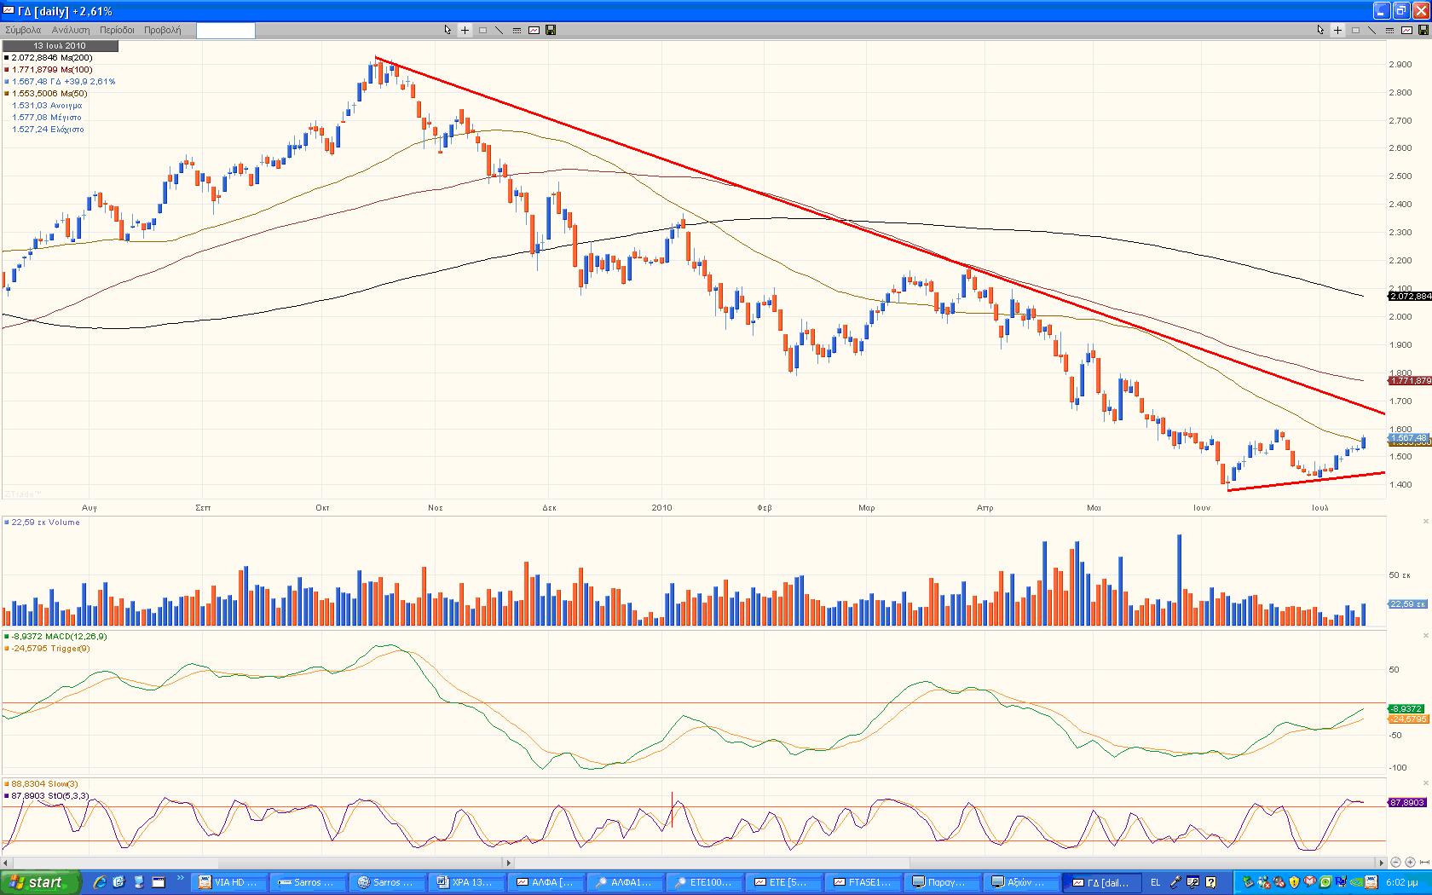Zoom out using the minus magnifier icon
The image size is (1432, 895).
click(x=1395, y=863)
